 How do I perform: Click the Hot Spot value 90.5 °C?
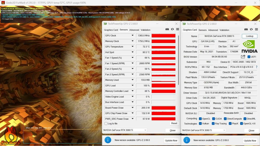pos(143,52)
